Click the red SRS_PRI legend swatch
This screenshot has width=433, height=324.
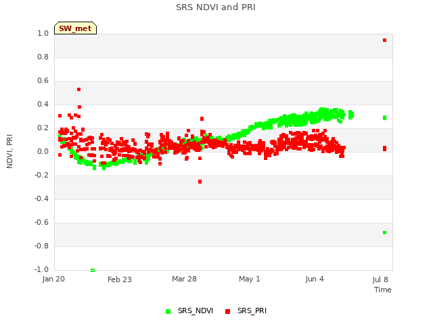pos(227,311)
